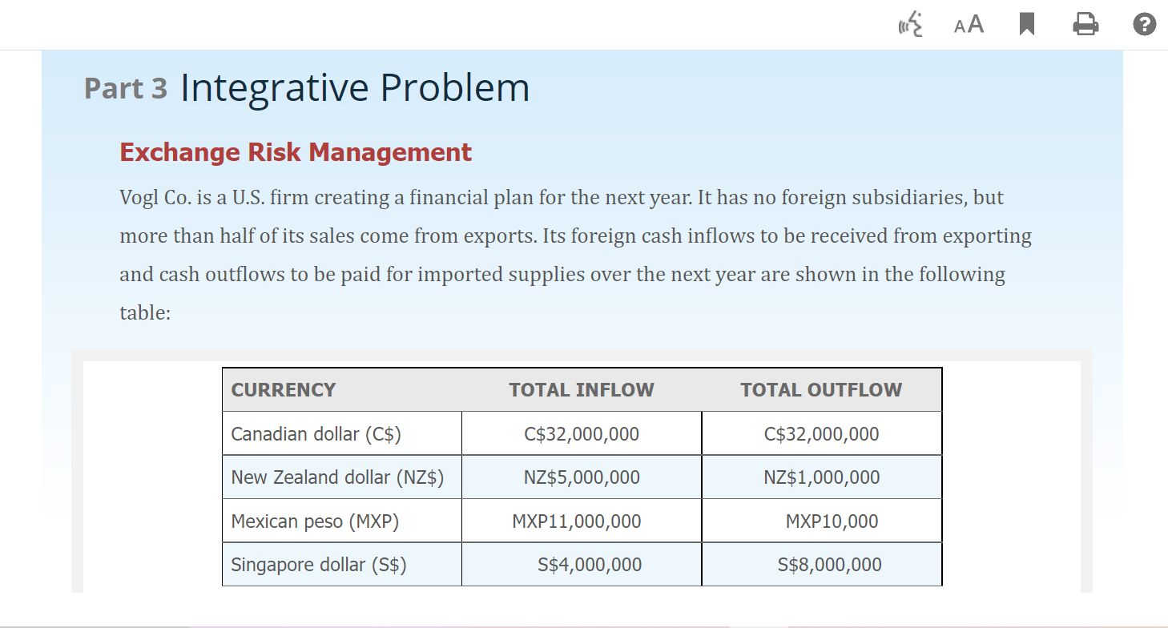Select the Exchange Risk Management heading
The image size is (1168, 628).
(x=296, y=152)
